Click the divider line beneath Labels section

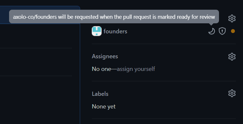164,119
